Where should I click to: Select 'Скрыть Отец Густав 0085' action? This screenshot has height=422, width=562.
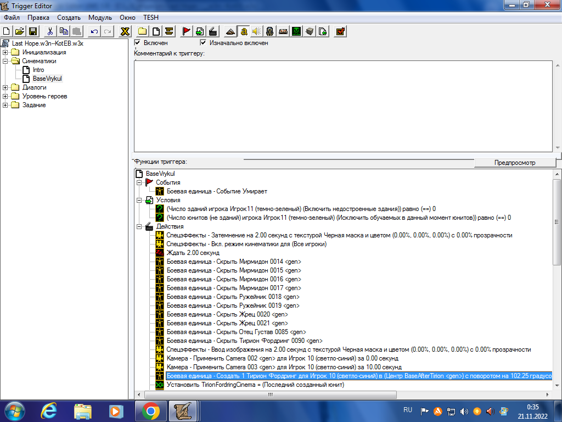point(236,332)
